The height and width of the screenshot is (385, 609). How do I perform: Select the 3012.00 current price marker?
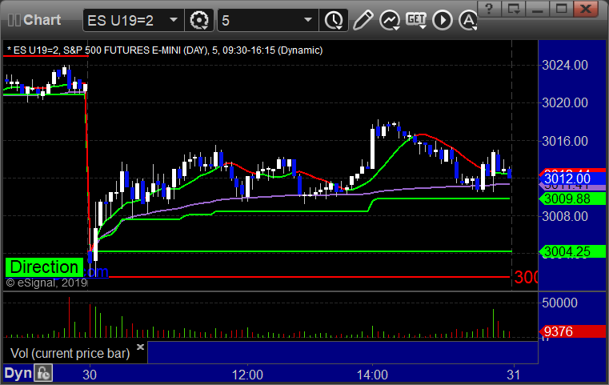click(x=571, y=178)
